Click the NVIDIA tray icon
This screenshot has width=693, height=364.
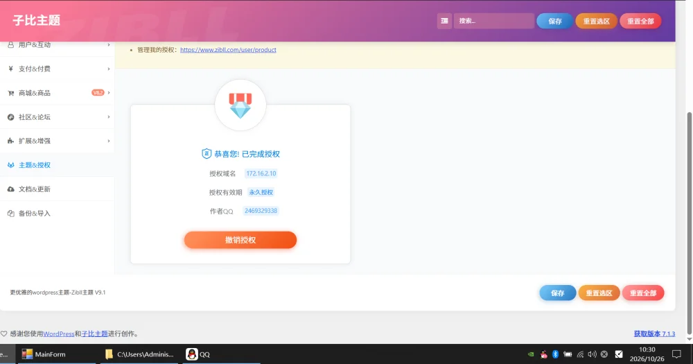coord(531,354)
